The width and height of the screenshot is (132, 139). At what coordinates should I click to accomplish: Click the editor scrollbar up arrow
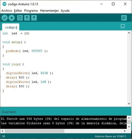coord(129,33)
